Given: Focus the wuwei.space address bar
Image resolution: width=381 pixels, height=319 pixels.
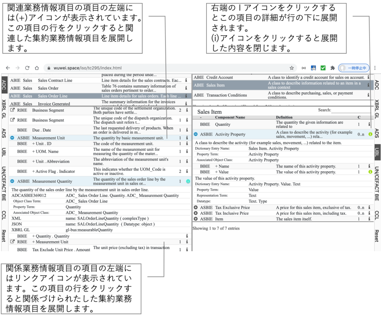Looking at the screenshot, I should click(x=170, y=68).
